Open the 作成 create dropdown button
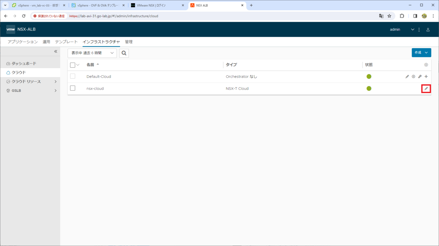The height and width of the screenshot is (246, 439). click(x=421, y=53)
